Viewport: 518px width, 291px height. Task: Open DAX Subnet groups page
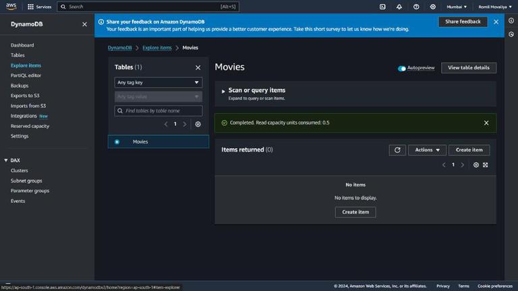[x=26, y=181]
